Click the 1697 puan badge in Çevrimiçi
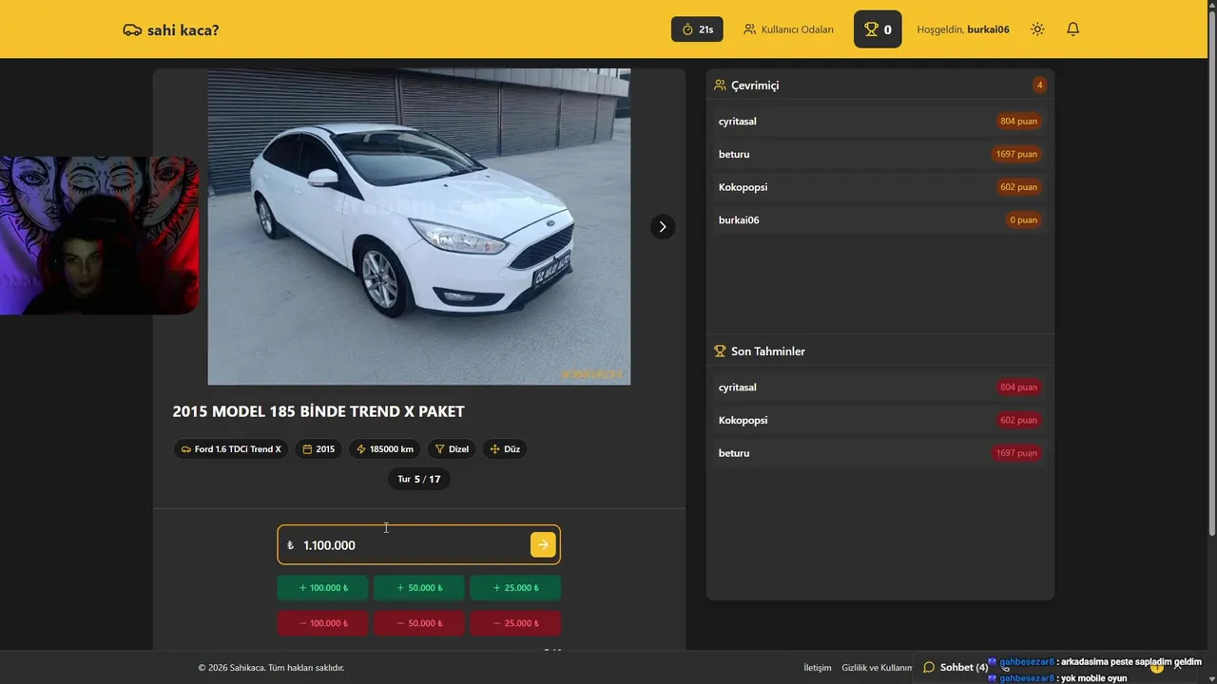1217x684 pixels. coord(1016,154)
